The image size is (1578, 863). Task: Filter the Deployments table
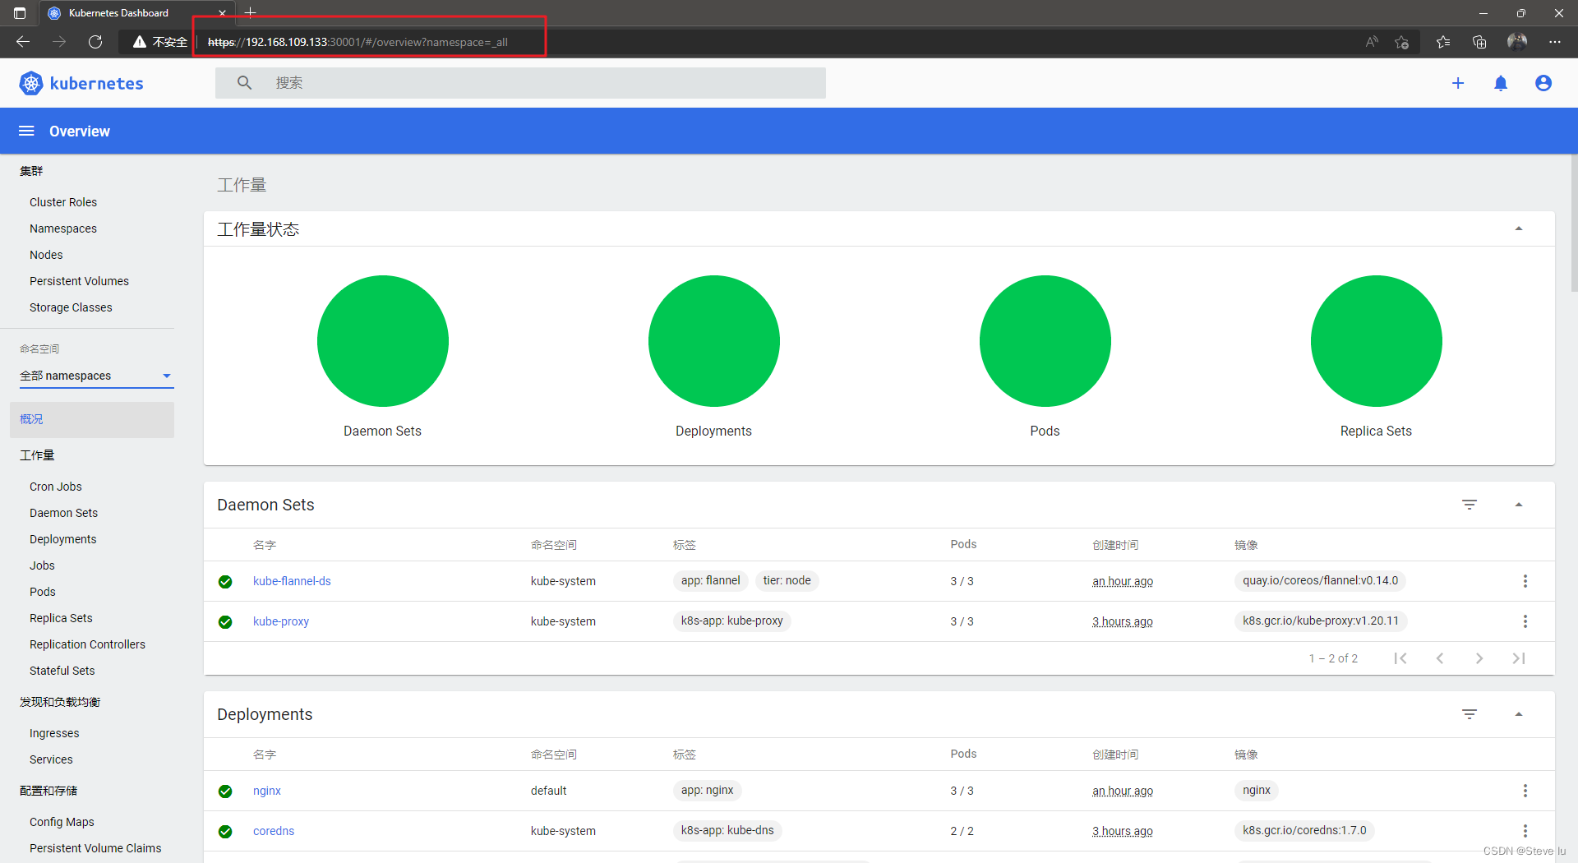click(1470, 714)
